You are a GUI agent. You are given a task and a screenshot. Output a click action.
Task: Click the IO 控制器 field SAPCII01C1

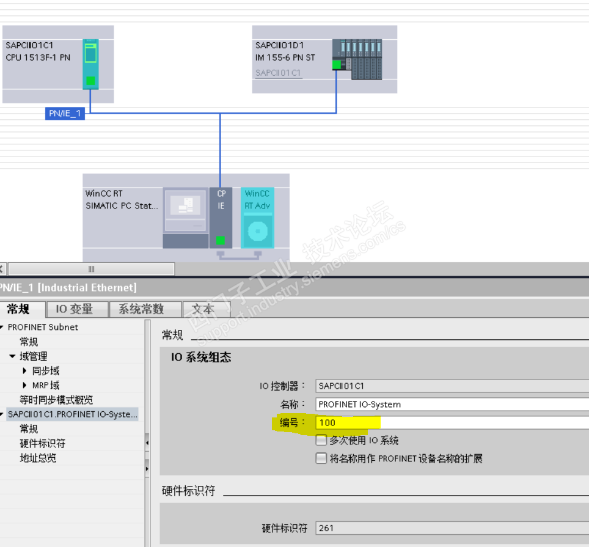click(x=452, y=386)
